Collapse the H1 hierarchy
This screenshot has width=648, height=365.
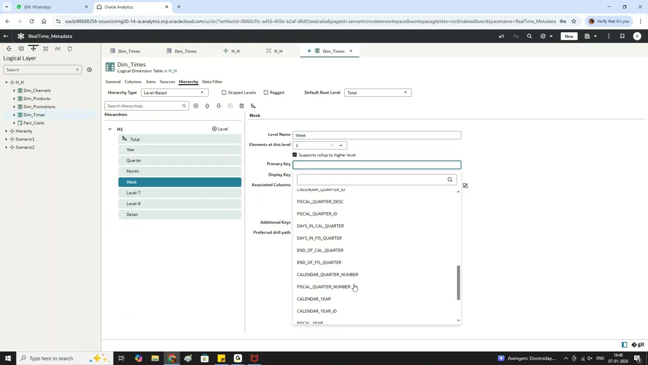(109, 129)
